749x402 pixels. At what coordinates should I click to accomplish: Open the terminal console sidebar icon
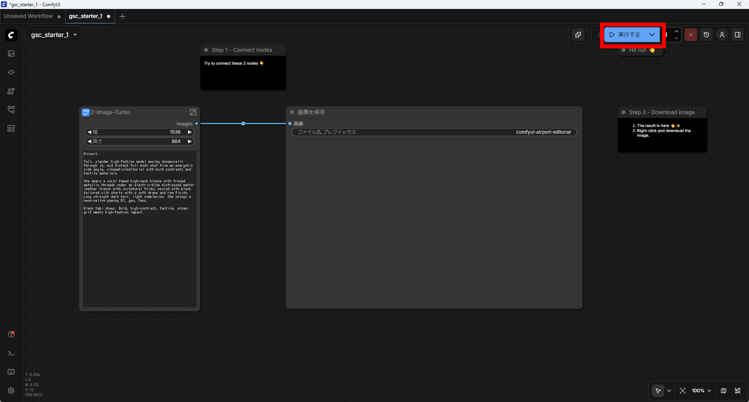tap(11, 353)
